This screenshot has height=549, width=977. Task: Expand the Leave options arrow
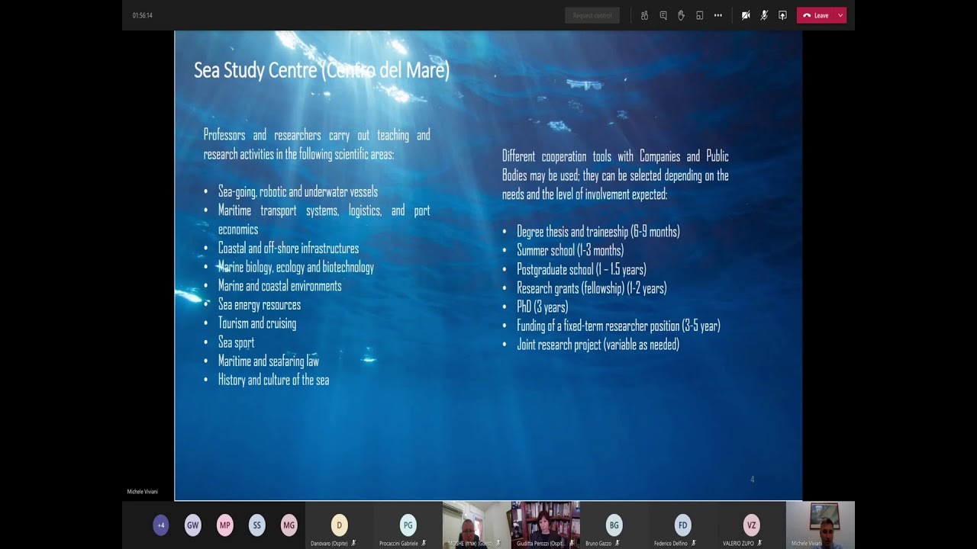pyautogui.click(x=840, y=15)
